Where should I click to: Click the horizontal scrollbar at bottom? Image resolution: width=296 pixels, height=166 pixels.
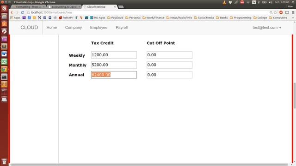[x=149, y=165]
